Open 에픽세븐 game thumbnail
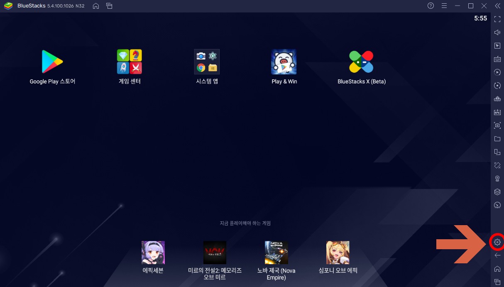This screenshot has width=504, height=287. coord(153,253)
